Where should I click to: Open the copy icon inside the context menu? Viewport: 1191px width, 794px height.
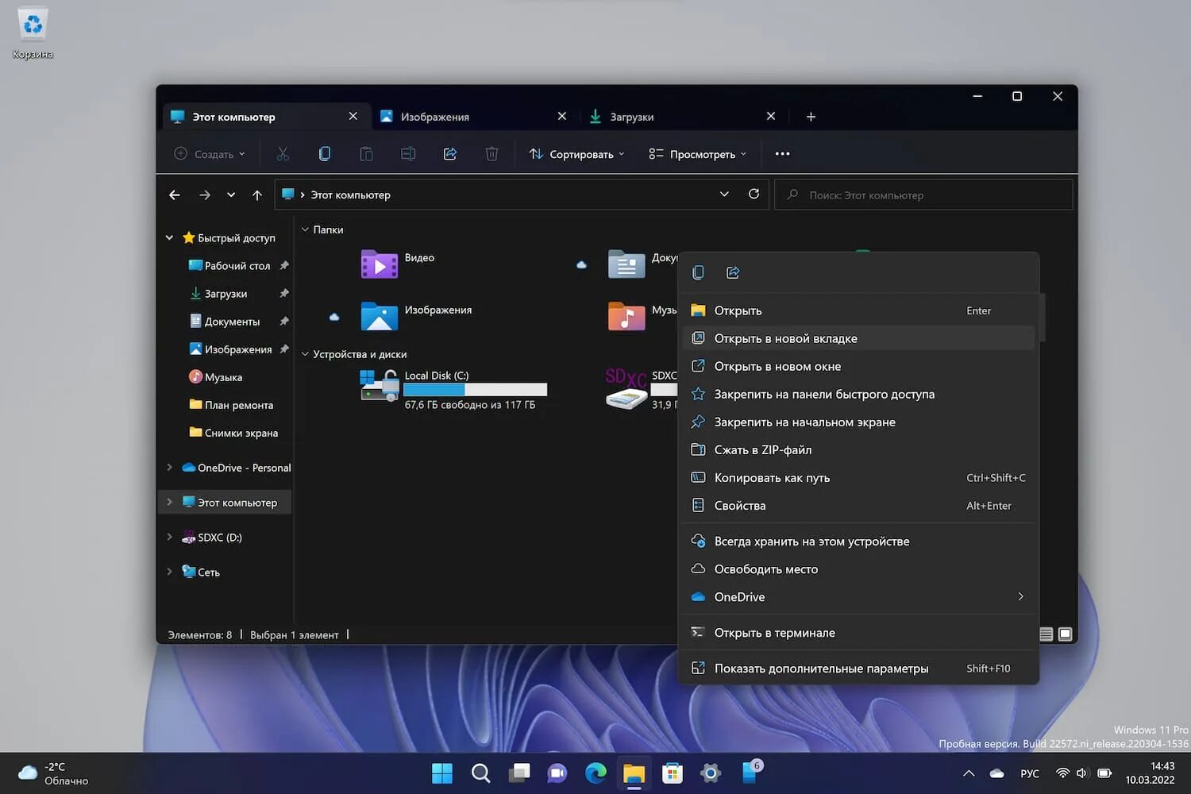tap(697, 272)
